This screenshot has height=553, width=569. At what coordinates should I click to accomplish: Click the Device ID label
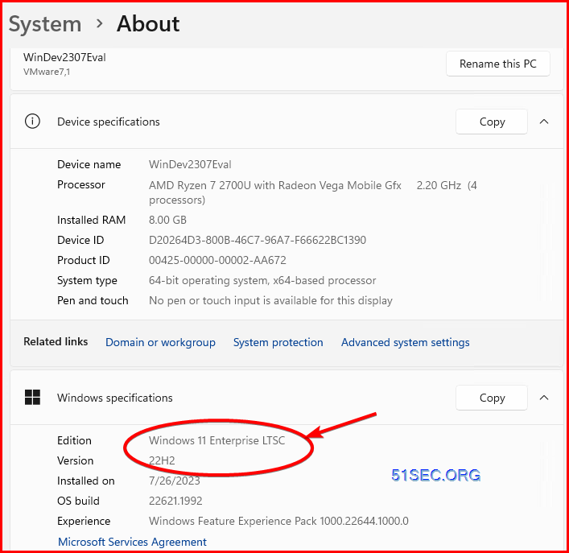pos(80,240)
